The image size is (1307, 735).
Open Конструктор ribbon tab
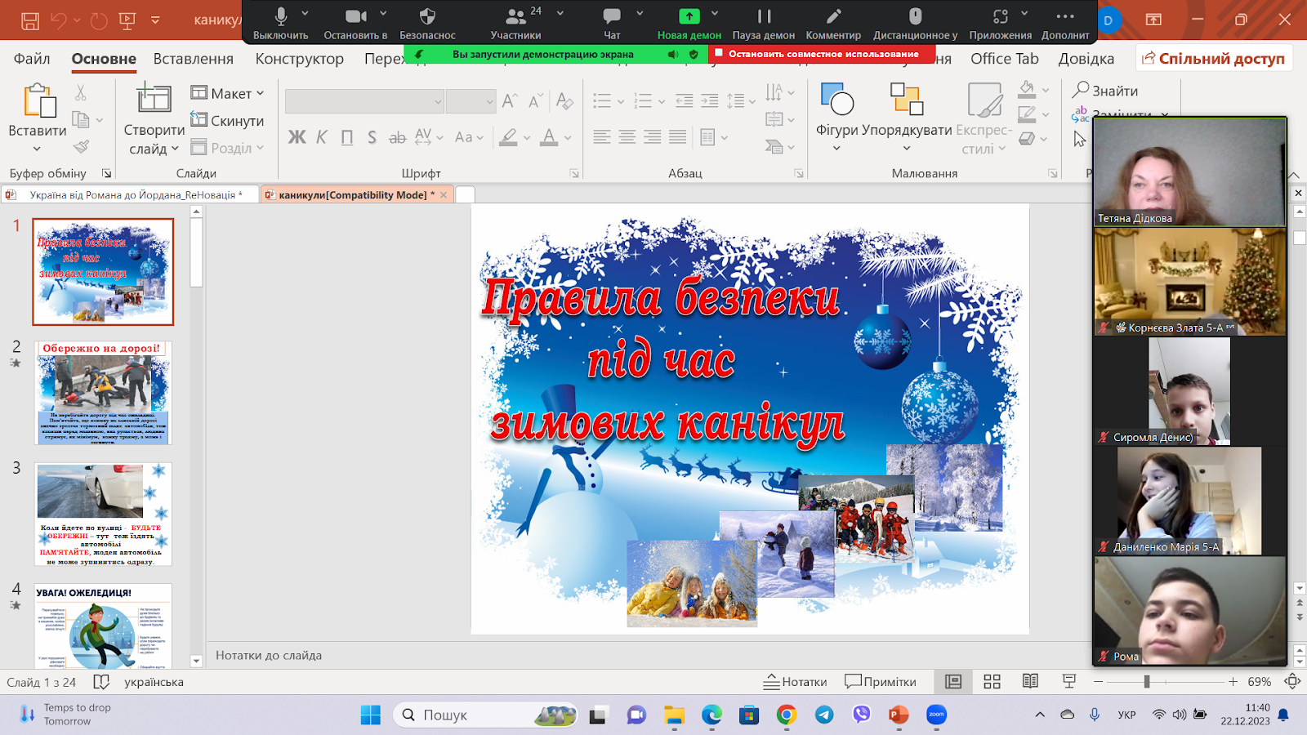click(x=300, y=59)
